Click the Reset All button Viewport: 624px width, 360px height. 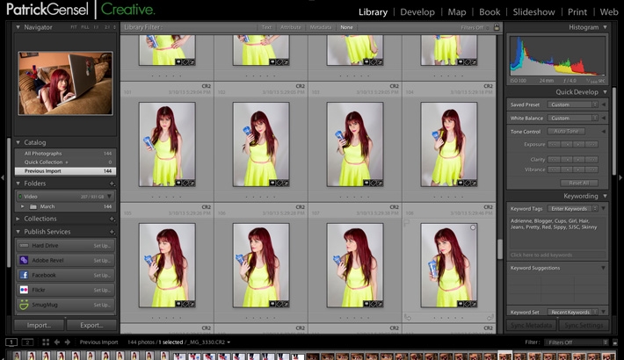[579, 183]
